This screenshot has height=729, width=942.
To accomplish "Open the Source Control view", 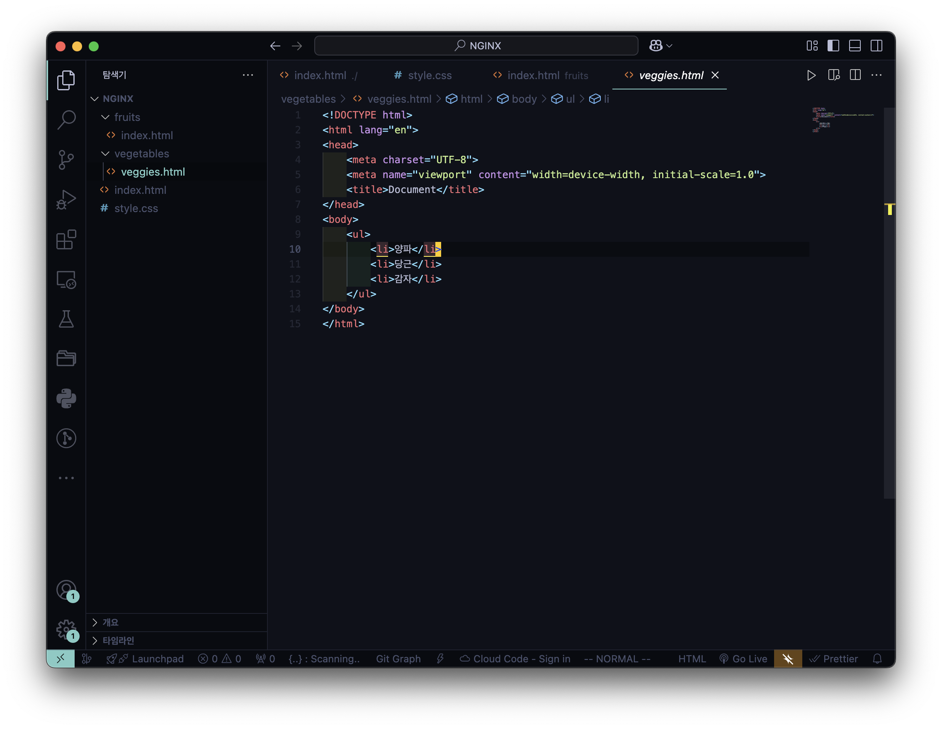I will coord(66,160).
